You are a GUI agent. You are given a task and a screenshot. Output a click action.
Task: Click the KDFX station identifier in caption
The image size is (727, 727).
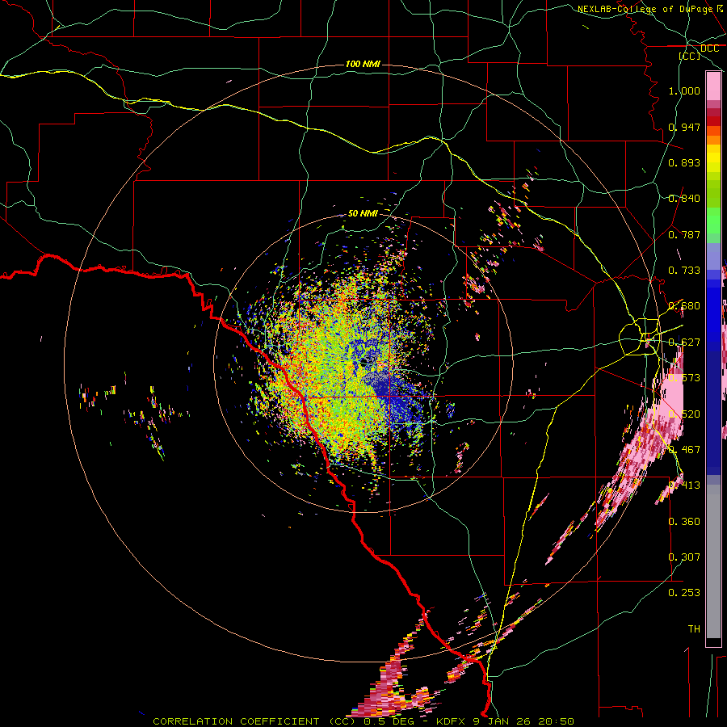(452, 721)
